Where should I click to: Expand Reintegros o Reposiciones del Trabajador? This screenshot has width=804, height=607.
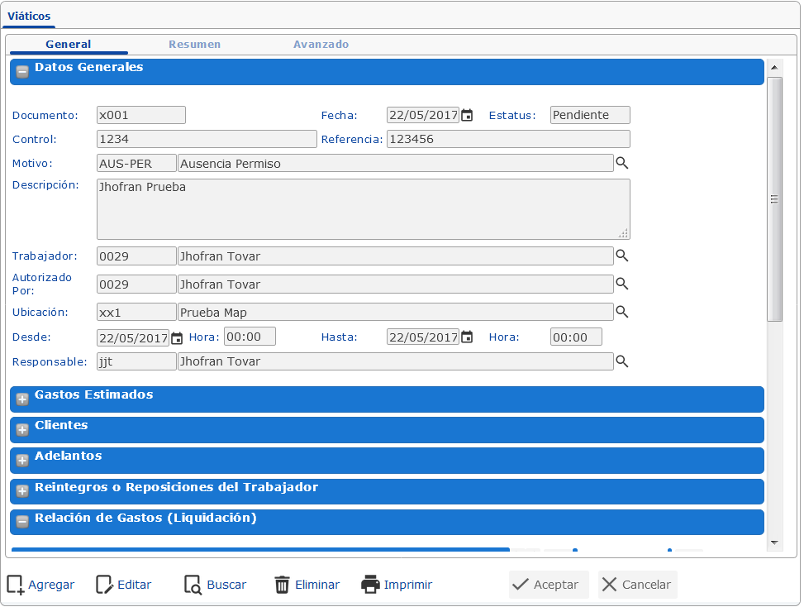coord(22,491)
